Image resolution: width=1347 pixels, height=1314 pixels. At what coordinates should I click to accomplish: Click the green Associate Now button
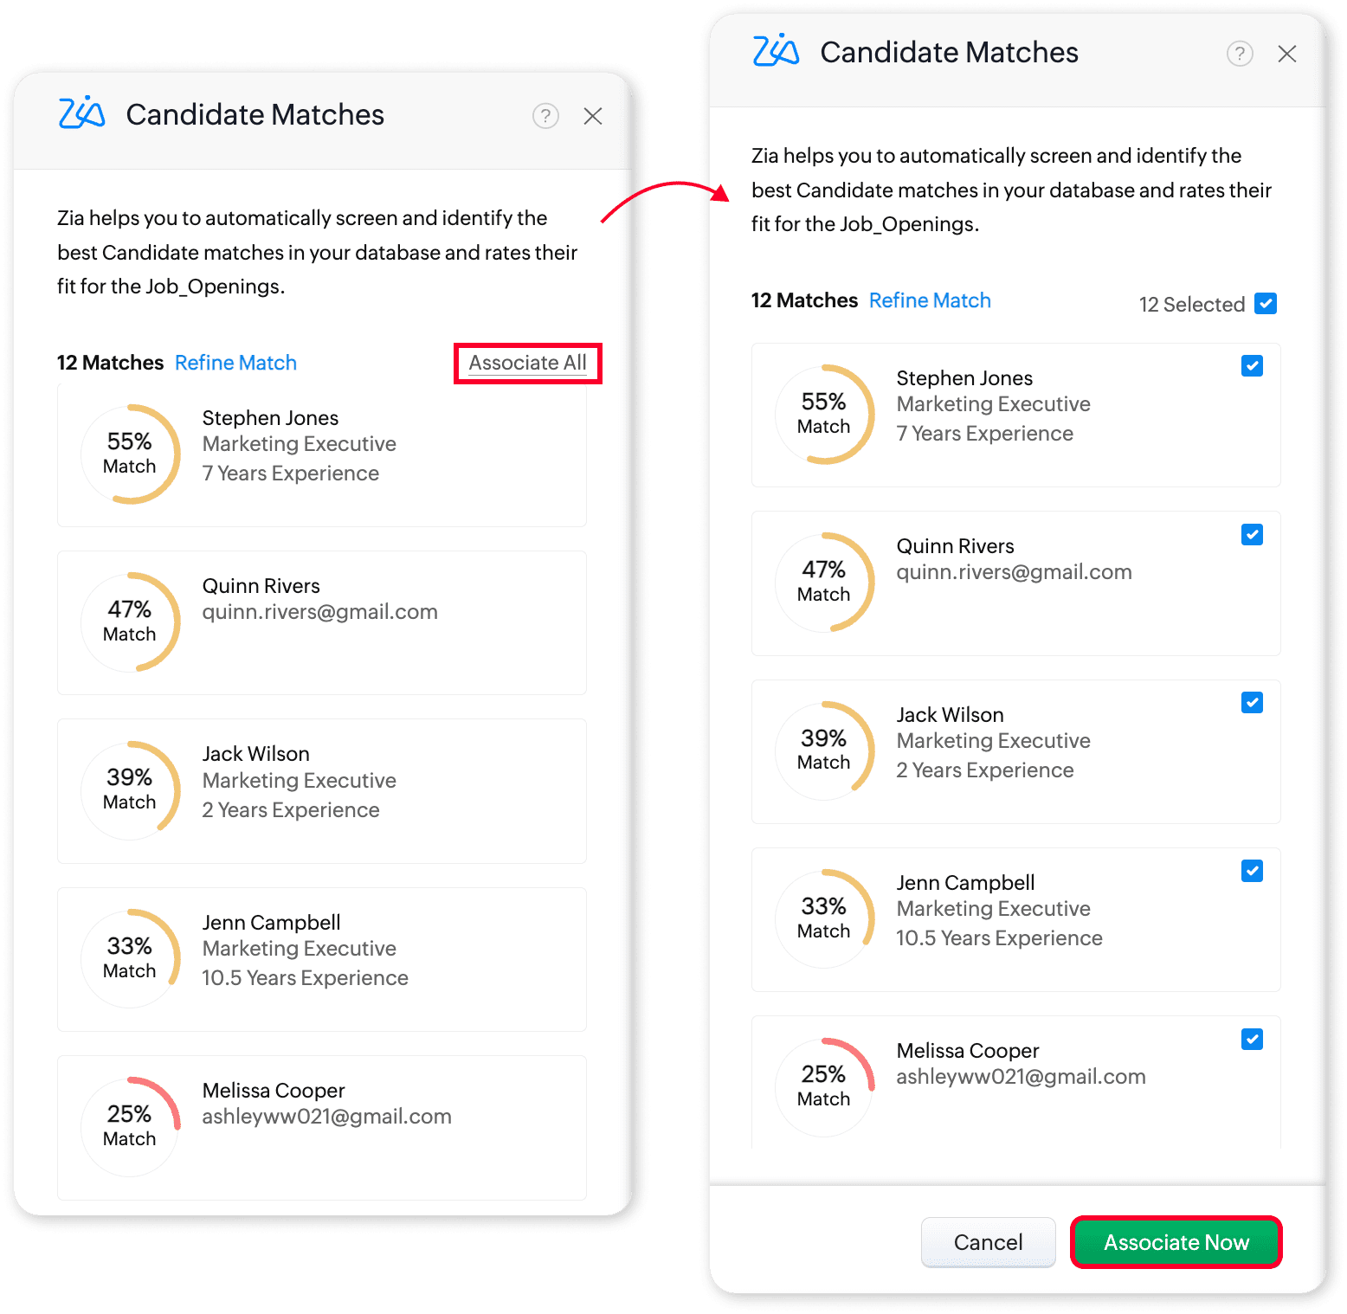(x=1176, y=1242)
